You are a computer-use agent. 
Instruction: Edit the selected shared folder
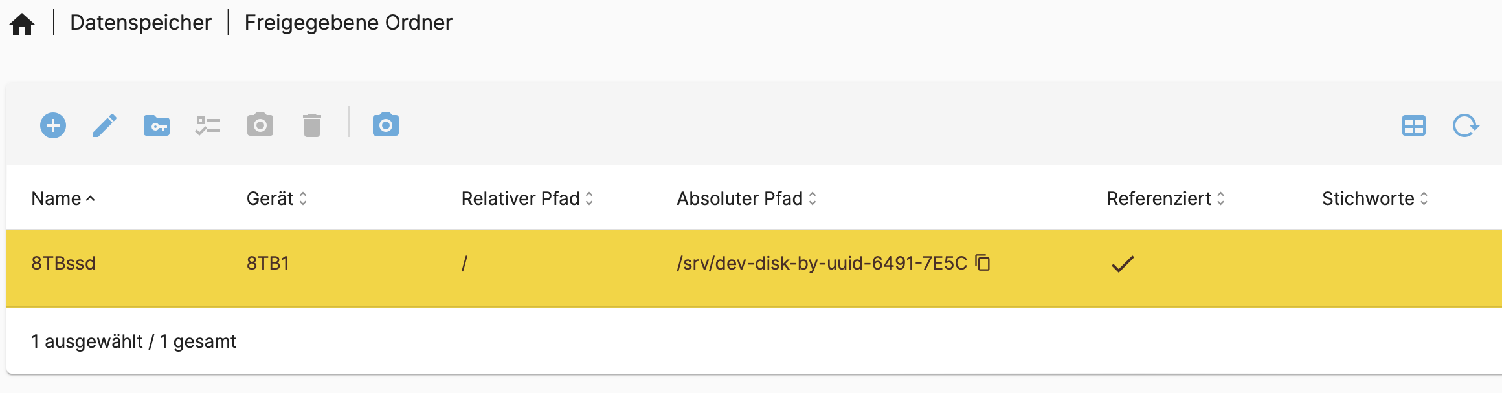105,125
